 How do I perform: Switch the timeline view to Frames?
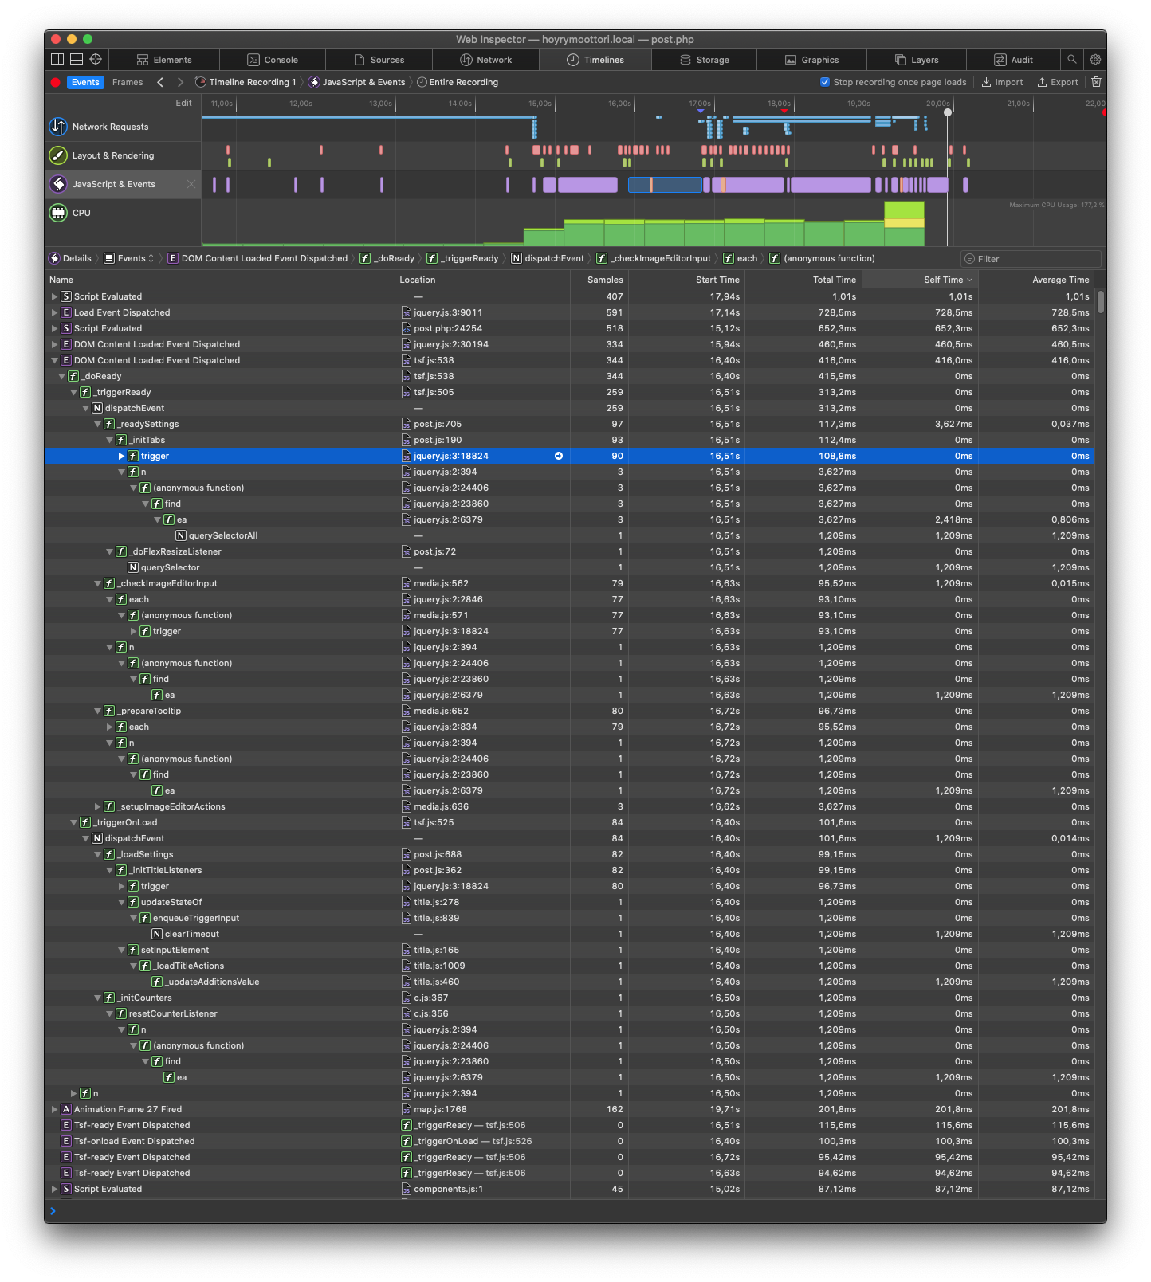click(x=128, y=82)
